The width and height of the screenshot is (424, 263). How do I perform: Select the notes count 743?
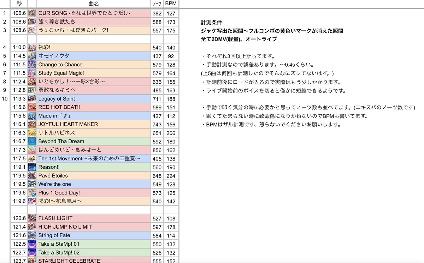157,124
